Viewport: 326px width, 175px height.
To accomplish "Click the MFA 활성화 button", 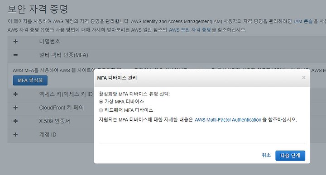I will [x=30, y=80].
